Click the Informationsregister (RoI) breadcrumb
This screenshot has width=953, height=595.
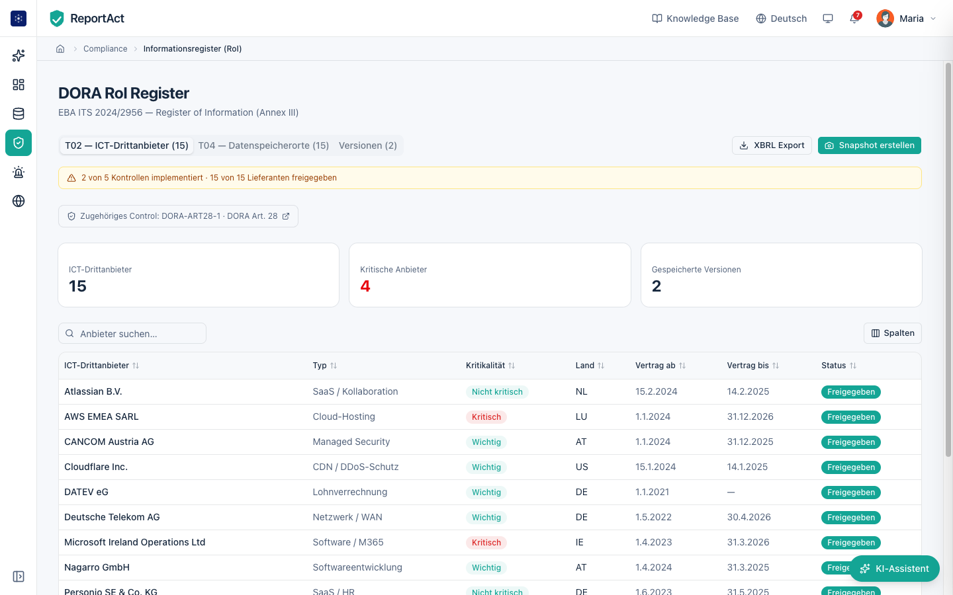(193, 49)
